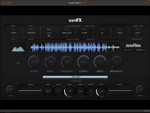Screen dimensions: 150x113
Task: Click the power icon next to sumFX title
Action: coord(85,3)
